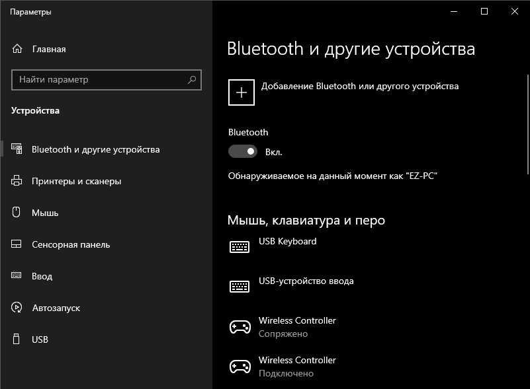Click the Мышь, клавиатура и перо heading

pyautogui.click(x=306, y=220)
